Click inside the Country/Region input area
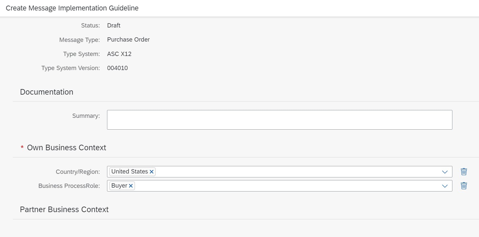The height and width of the screenshot is (237, 479). tap(295, 172)
